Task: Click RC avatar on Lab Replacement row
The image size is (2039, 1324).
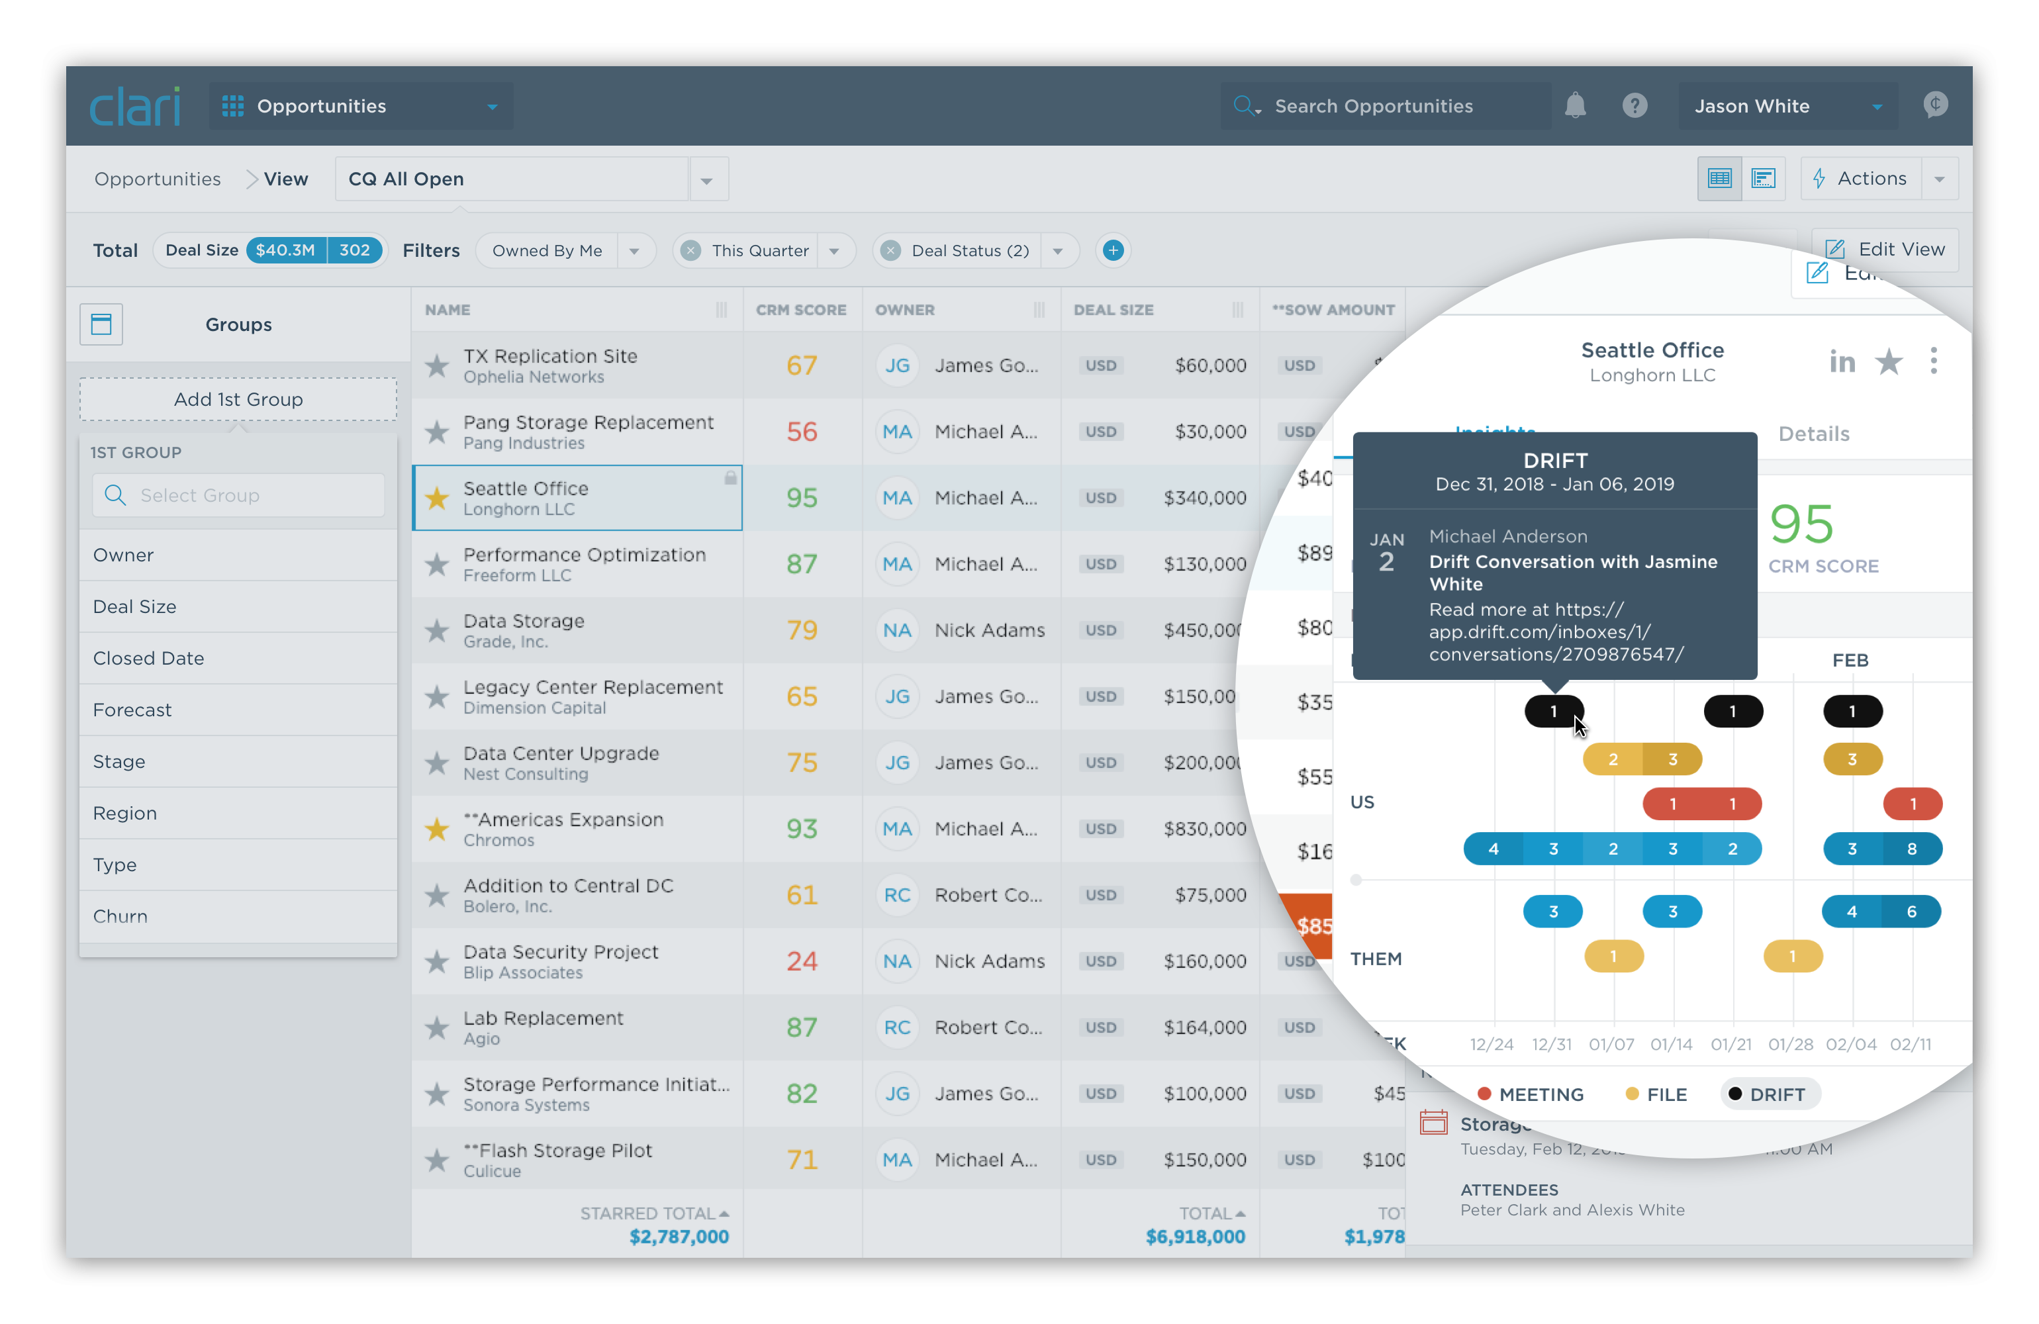Action: (x=897, y=1027)
